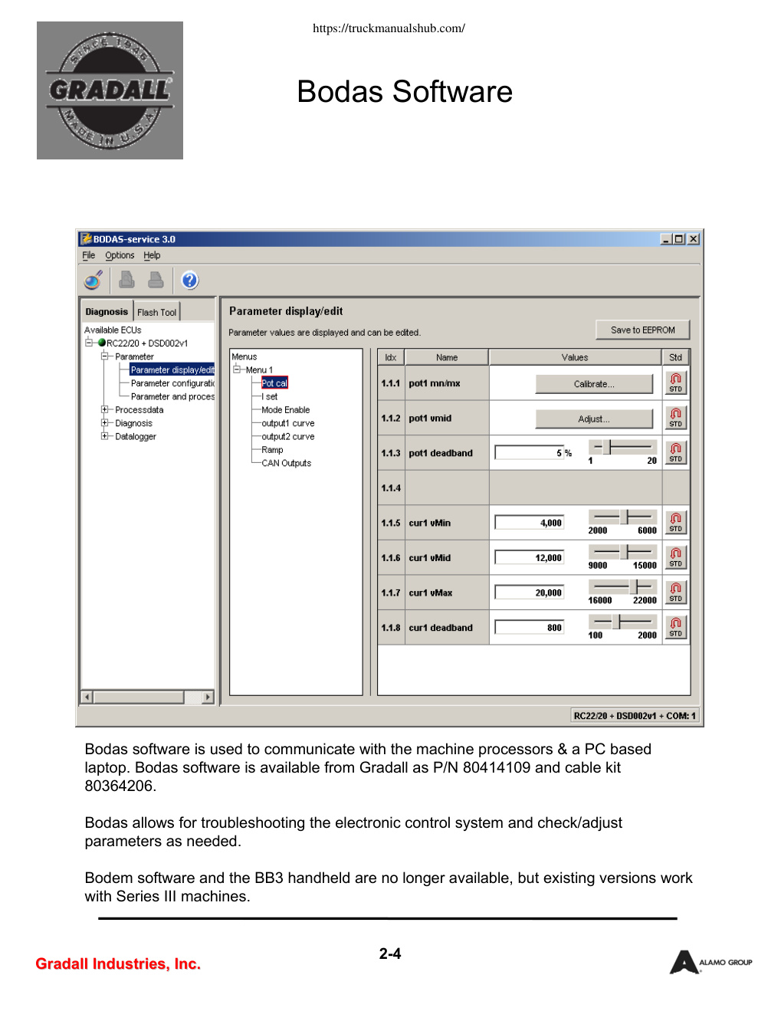The height and width of the screenshot is (1011, 781).
Task: Click the tree panel scroll-right arrow
Action: [x=208, y=697]
